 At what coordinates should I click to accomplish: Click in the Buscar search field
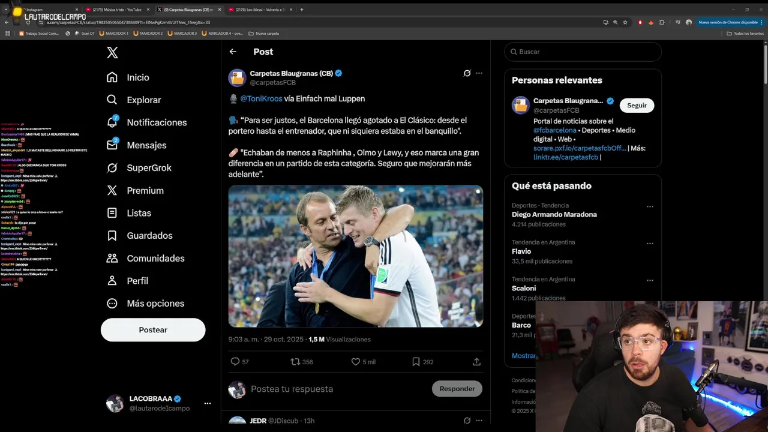pyautogui.click(x=583, y=52)
